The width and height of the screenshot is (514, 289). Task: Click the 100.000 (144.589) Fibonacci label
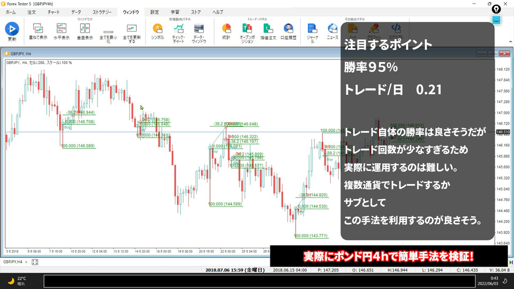[x=225, y=204]
